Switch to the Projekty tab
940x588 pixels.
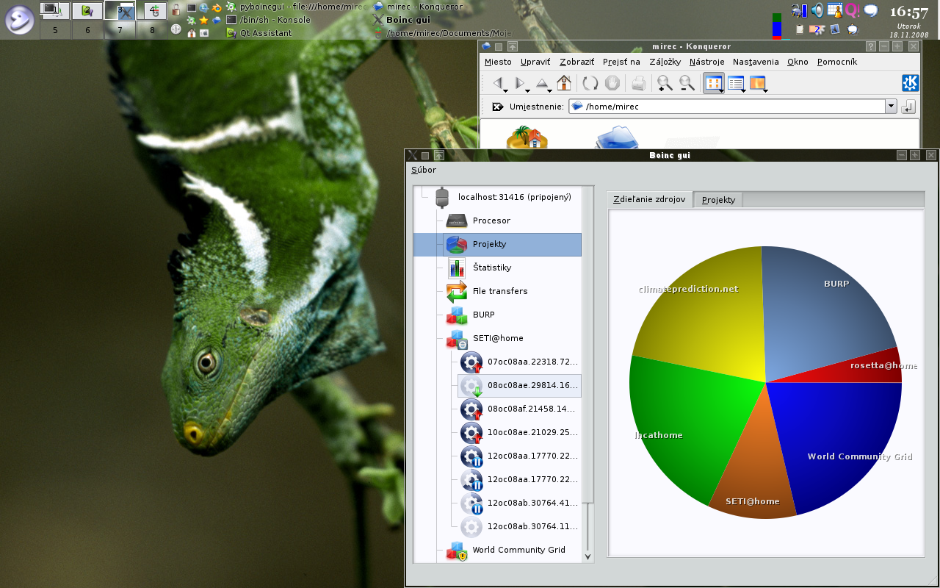click(718, 200)
